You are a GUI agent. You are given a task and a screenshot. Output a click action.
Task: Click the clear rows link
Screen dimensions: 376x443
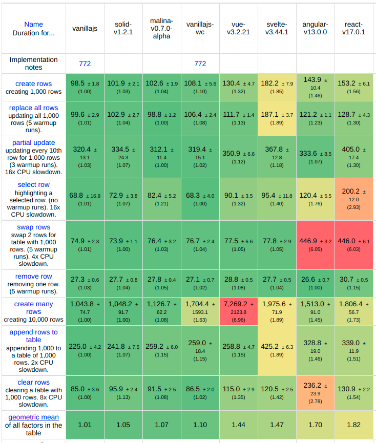pos(33,382)
